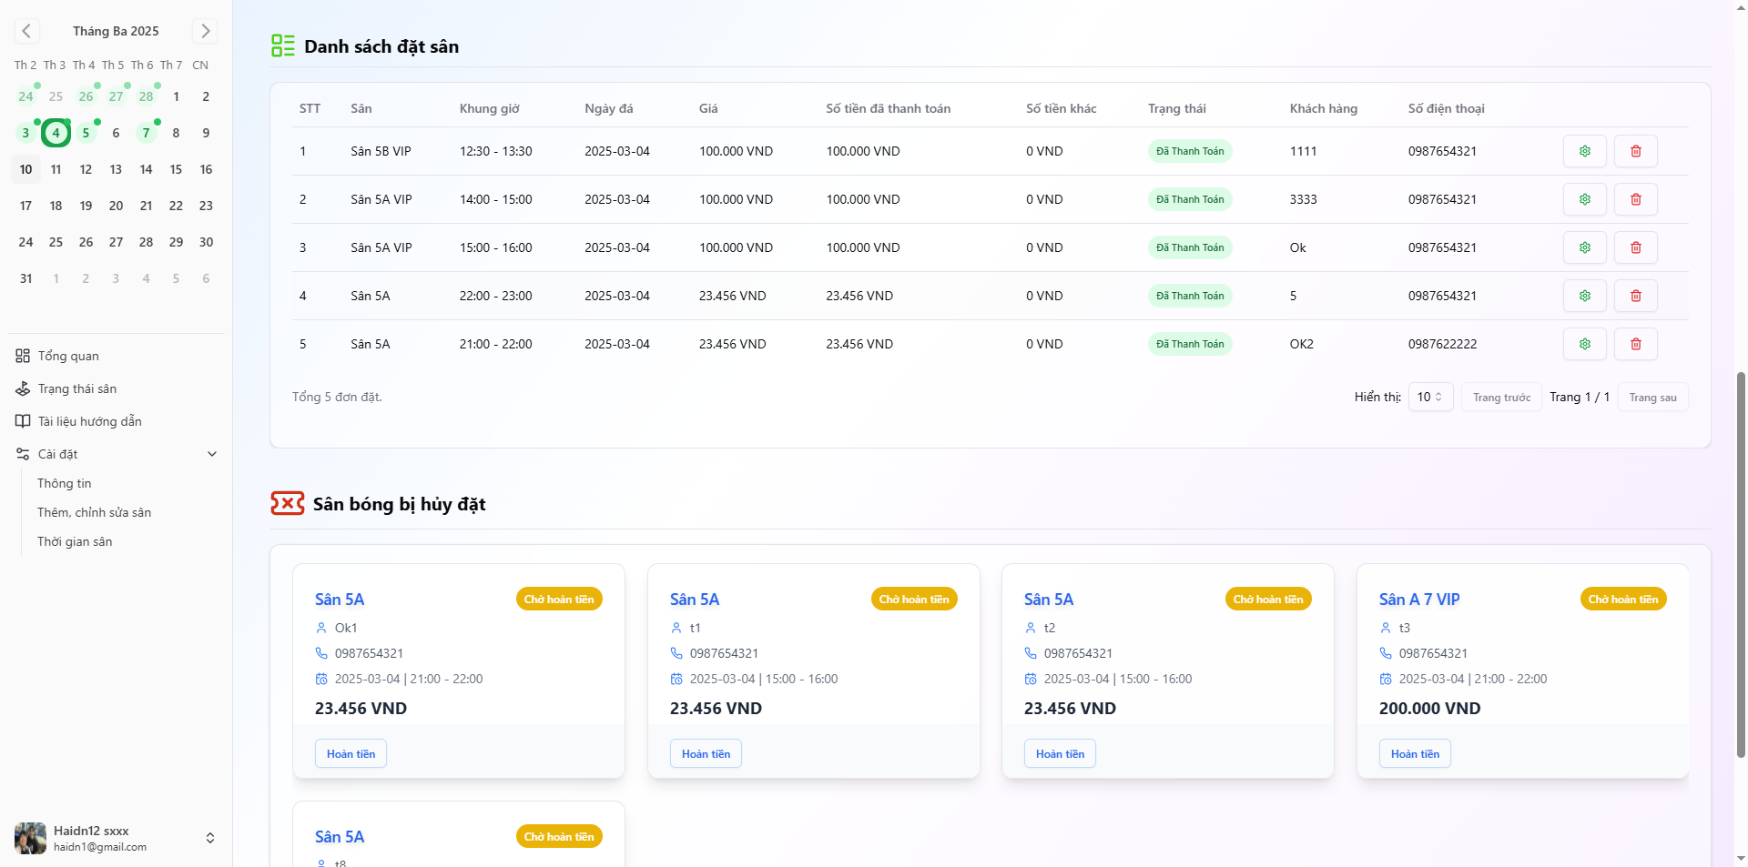
Task: Collapse the Cài đặt menu section
Action: [211, 454]
